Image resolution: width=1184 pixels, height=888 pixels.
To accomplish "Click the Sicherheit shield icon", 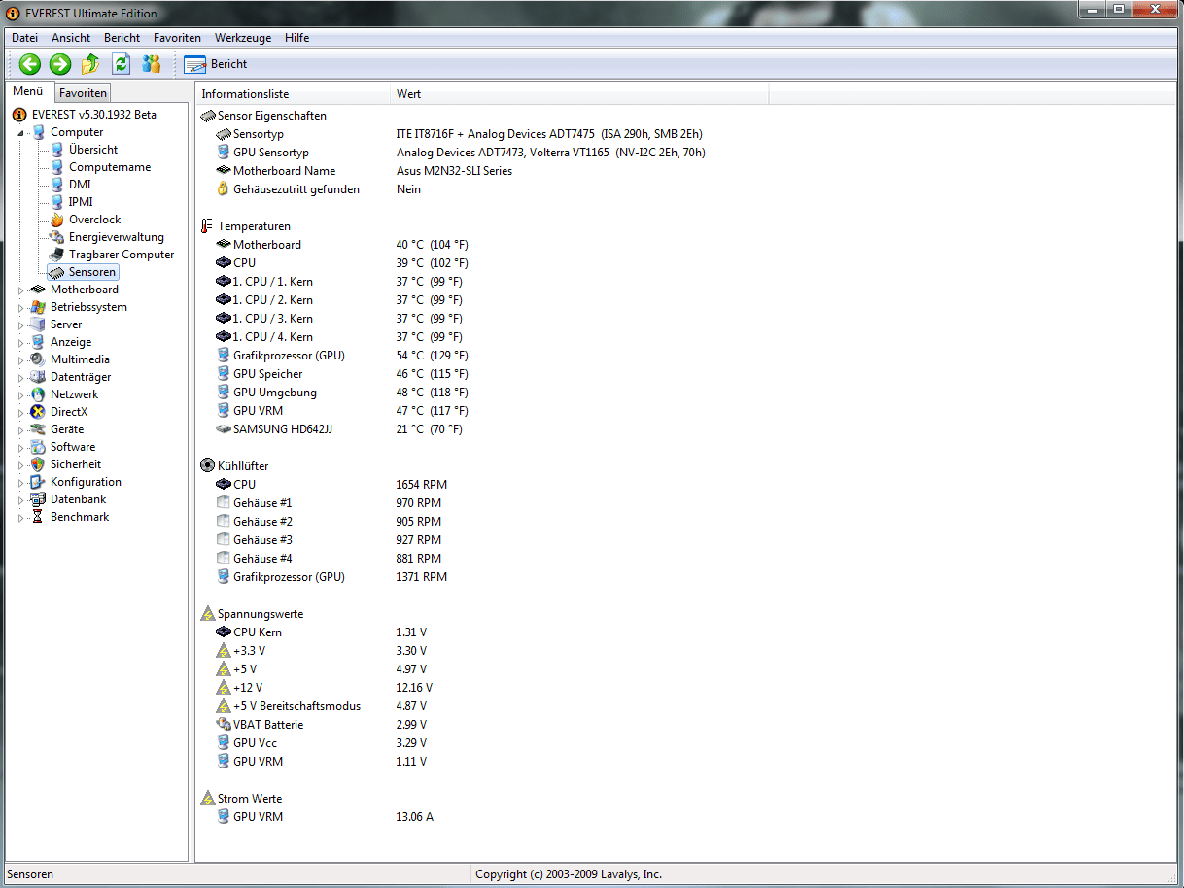I will pyautogui.click(x=38, y=464).
